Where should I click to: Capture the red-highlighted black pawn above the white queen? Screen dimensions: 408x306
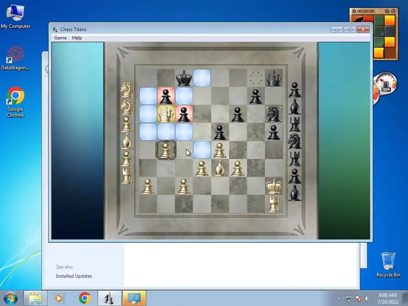pyautogui.click(x=166, y=96)
